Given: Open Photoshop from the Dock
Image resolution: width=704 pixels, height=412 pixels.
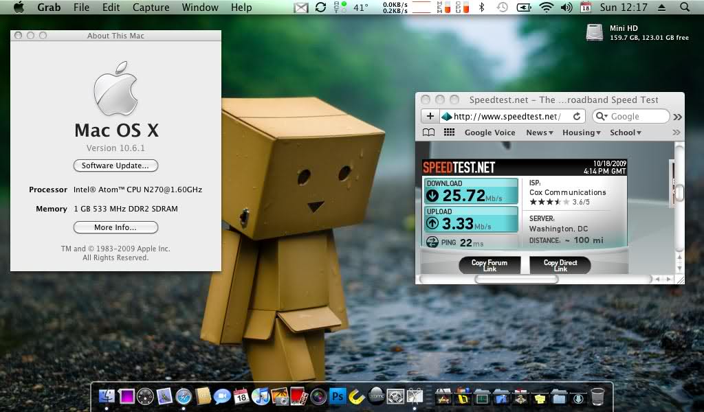Looking at the screenshot, I should [x=338, y=396].
